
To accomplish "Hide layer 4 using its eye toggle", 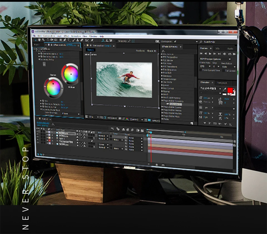I will tap(37, 140).
